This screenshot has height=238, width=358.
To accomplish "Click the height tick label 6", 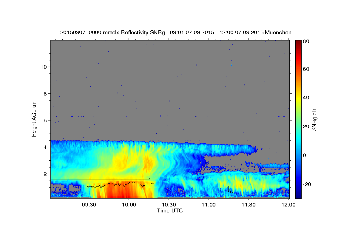I will [45, 120].
